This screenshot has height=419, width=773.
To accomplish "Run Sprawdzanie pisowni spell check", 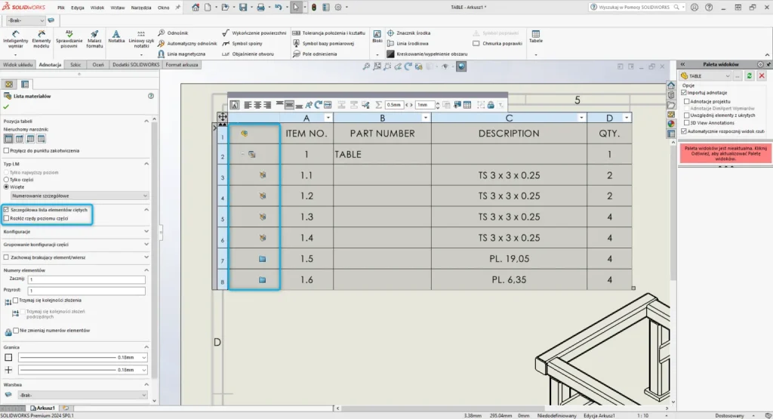I will coord(69,39).
